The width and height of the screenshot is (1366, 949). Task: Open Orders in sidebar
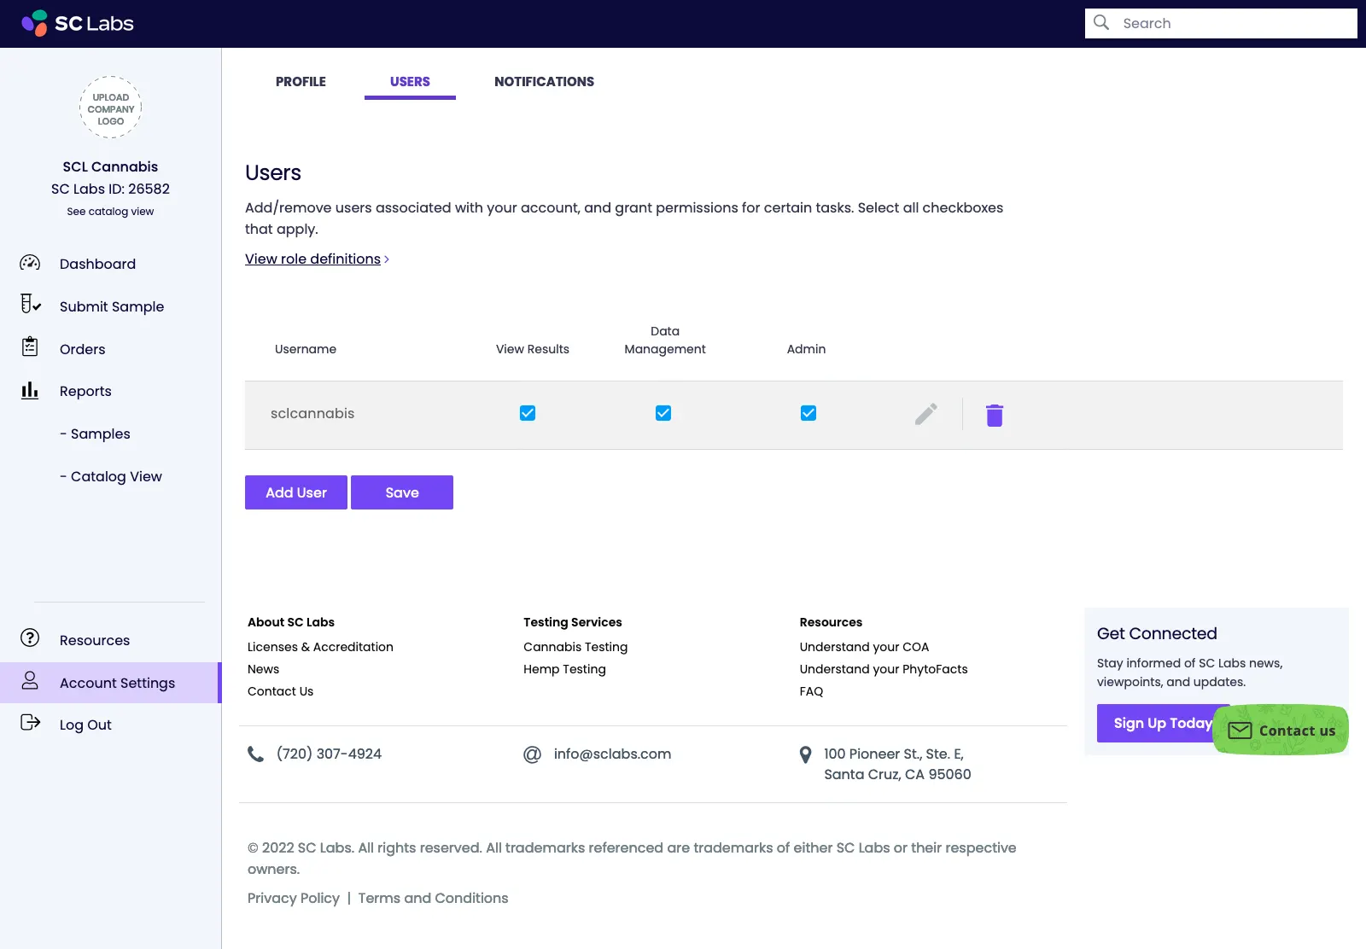pyautogui.click(x=82, y=349)
